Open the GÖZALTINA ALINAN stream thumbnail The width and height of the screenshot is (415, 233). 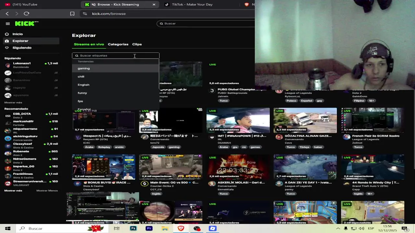pyautogui.click(x=305, y=120)
